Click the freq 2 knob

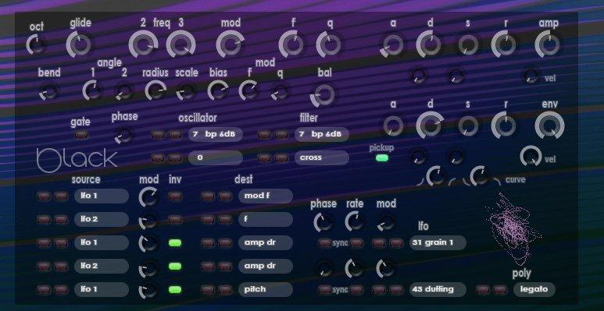(143, 45)
